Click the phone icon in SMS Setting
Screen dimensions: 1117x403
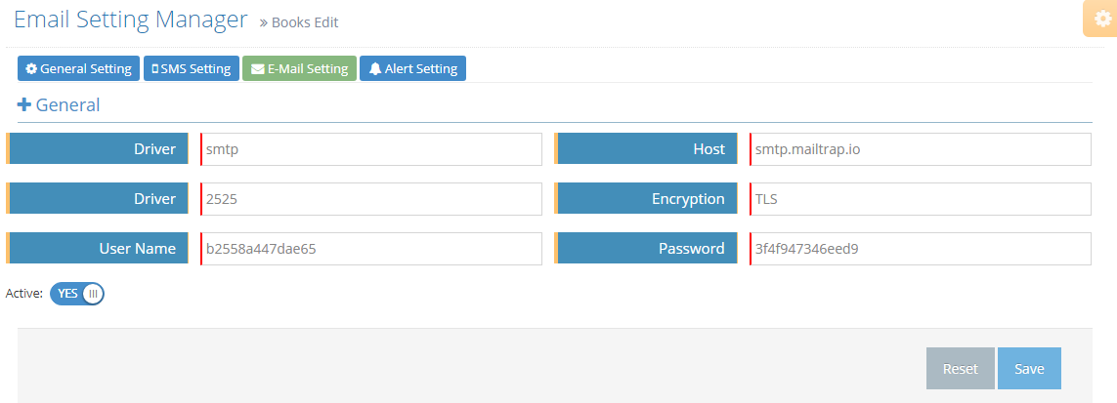(x=154, y=69)
